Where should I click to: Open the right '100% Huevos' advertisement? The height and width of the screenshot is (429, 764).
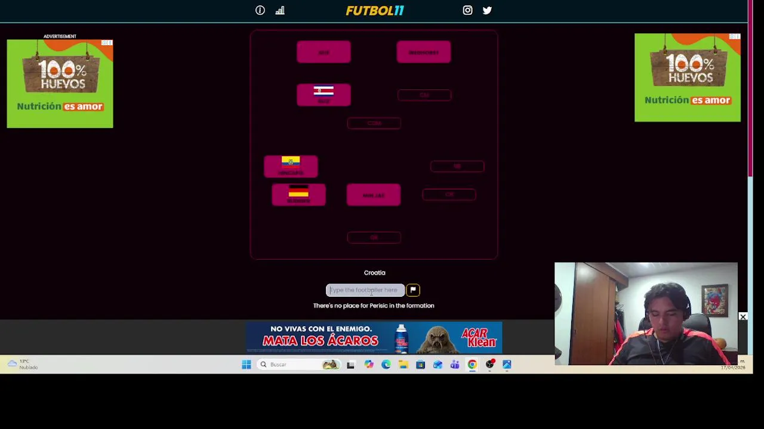click(688, 77)
